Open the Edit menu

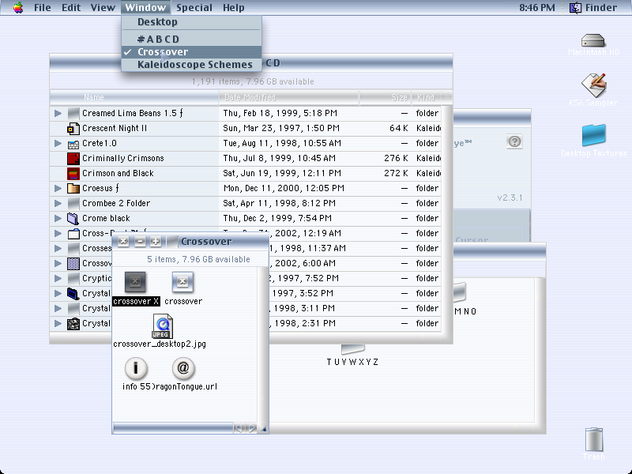[71, 8]
